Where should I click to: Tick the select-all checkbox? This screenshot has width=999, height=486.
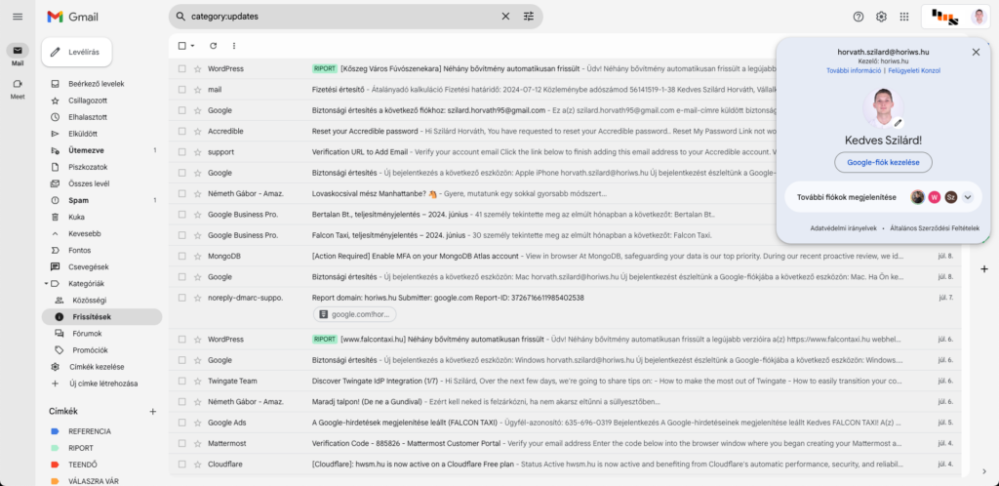182,46
